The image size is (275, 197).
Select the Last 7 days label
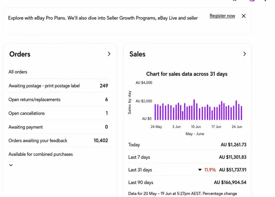[x=139, y=157]
